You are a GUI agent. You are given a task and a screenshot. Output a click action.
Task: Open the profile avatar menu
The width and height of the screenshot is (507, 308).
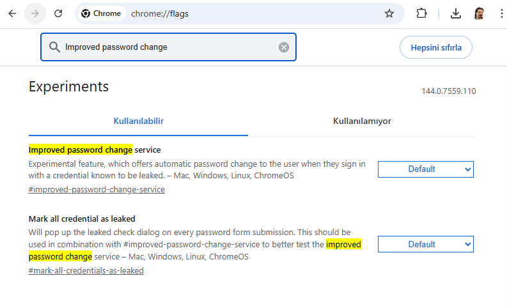pyautogui.click(x=479, y=13)
